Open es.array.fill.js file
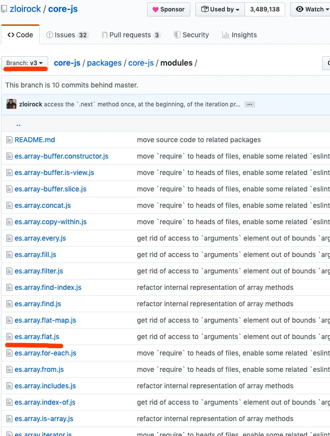This screenshot has width=330, height=436. click(x=35, y=255)
